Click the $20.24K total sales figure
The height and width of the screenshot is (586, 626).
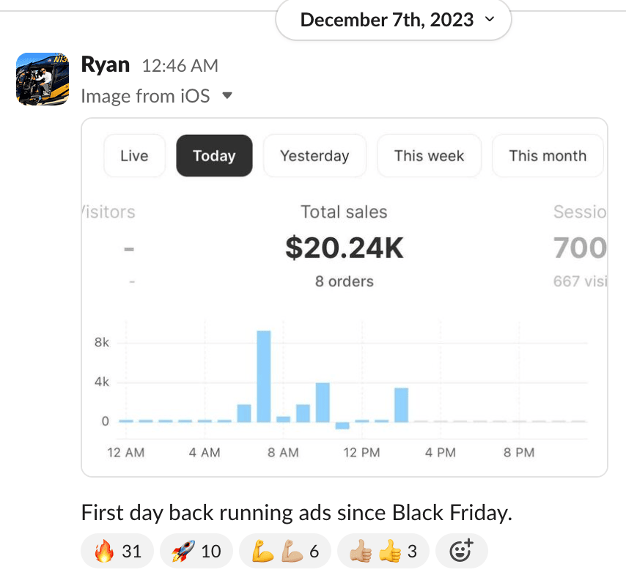pos(345,249)
